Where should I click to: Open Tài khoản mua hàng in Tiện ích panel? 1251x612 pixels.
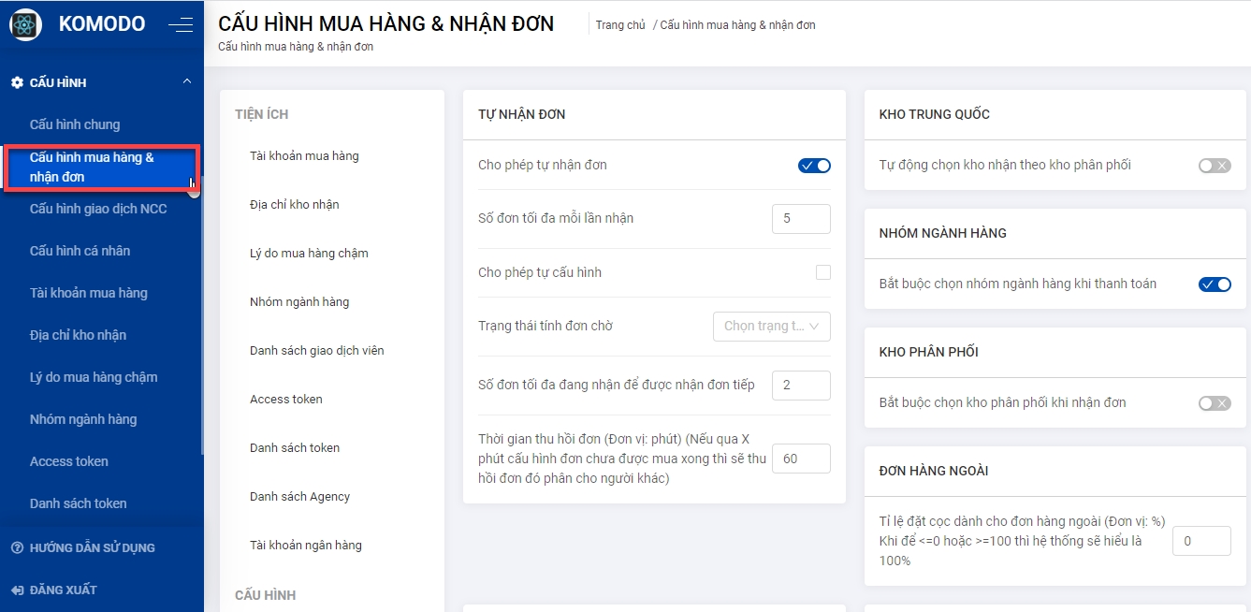pos(304,156)
